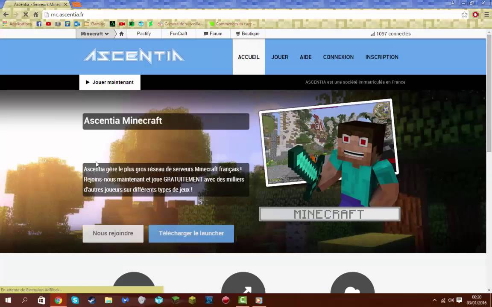Switch to Chrome in the taskbar
Screen dimensions: 492x307
pyautogui.click(x=58, y=300)
